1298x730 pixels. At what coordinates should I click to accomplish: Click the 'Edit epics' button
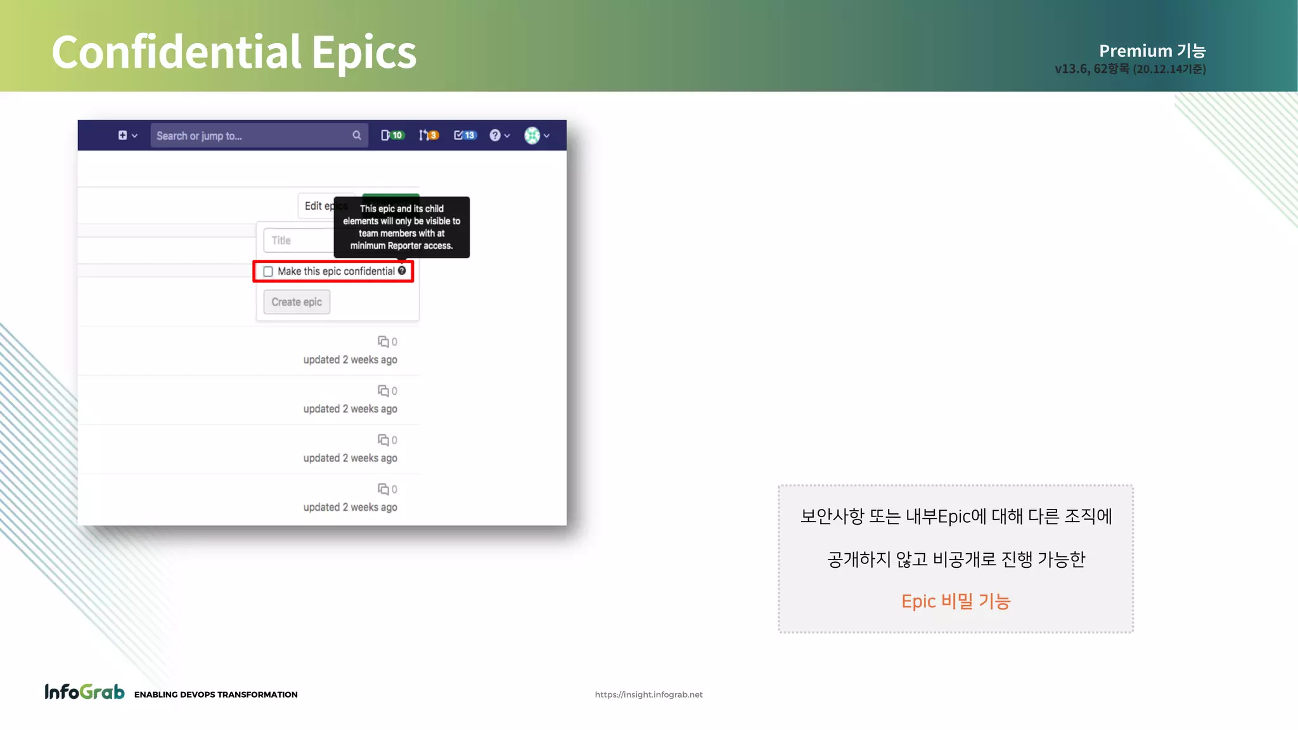[316, 206]
